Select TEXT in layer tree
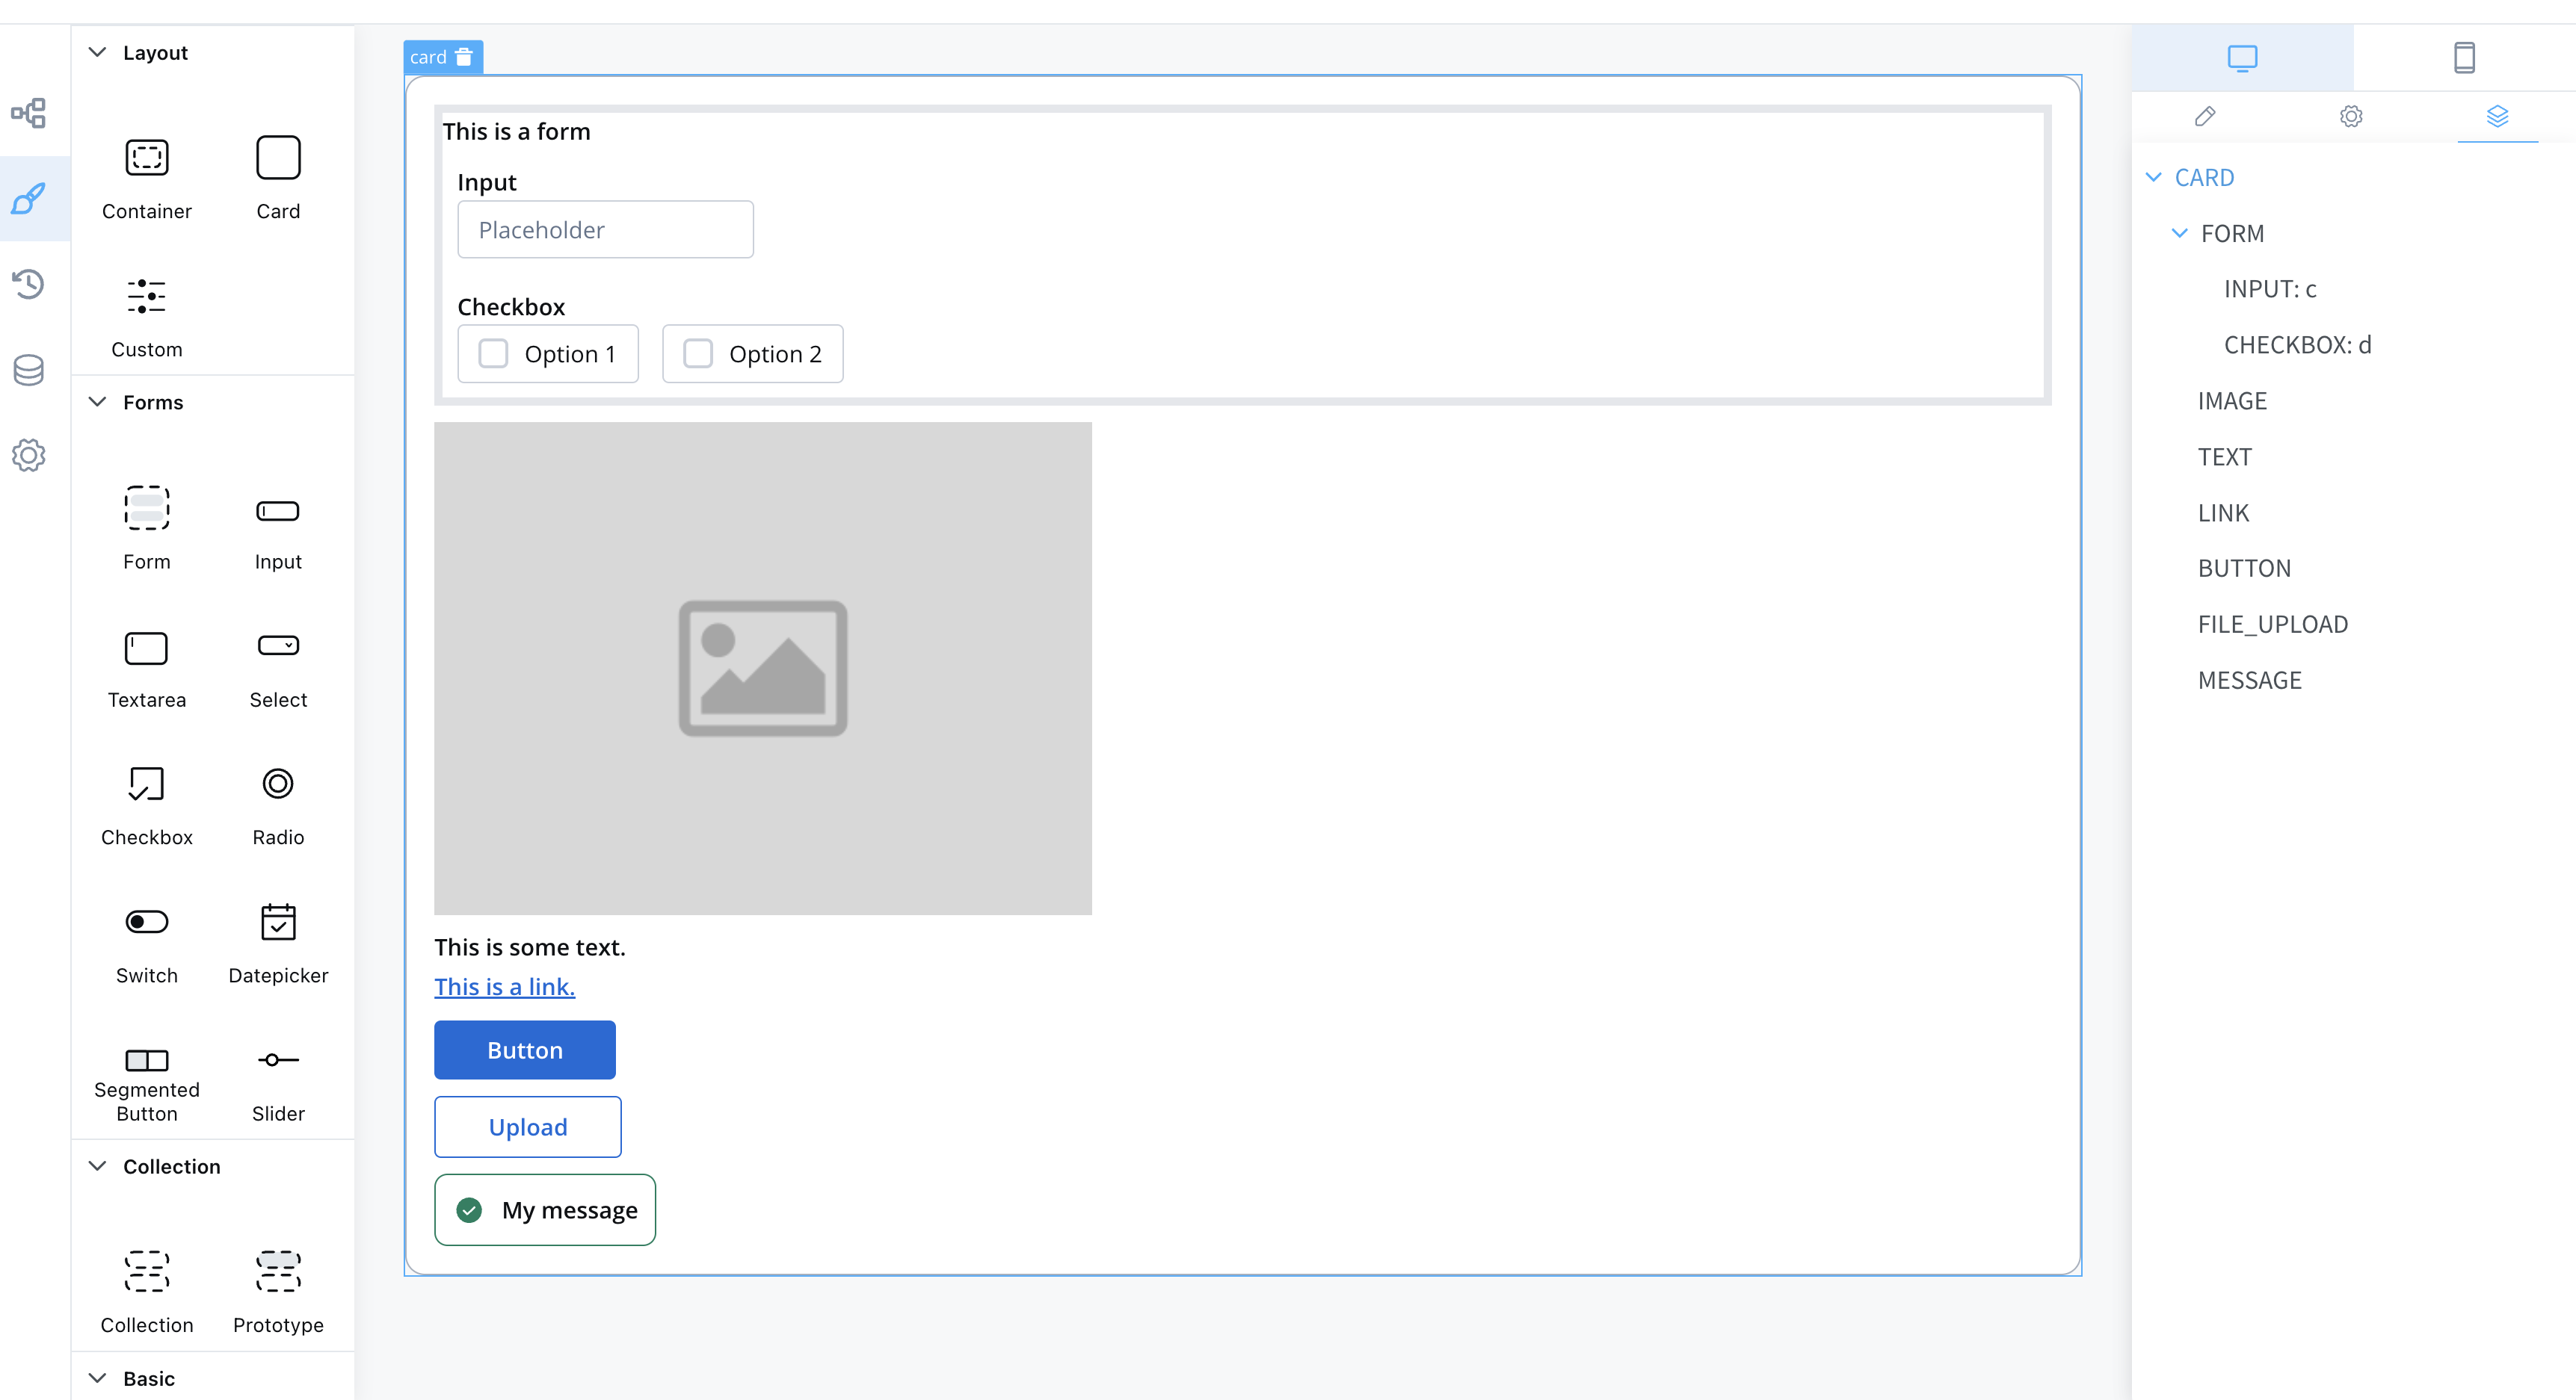This screenshot has width=2576, height=1400. 2224,456
